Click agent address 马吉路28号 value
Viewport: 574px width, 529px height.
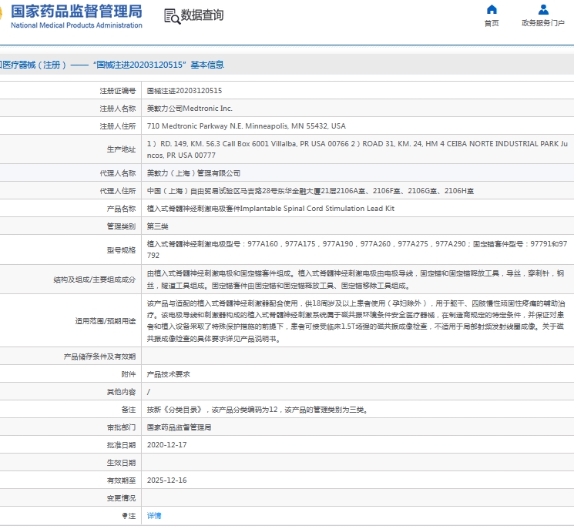310,191
